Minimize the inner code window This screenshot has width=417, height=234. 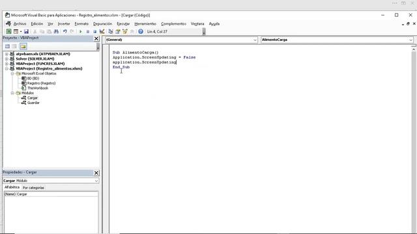coord(403,24)
